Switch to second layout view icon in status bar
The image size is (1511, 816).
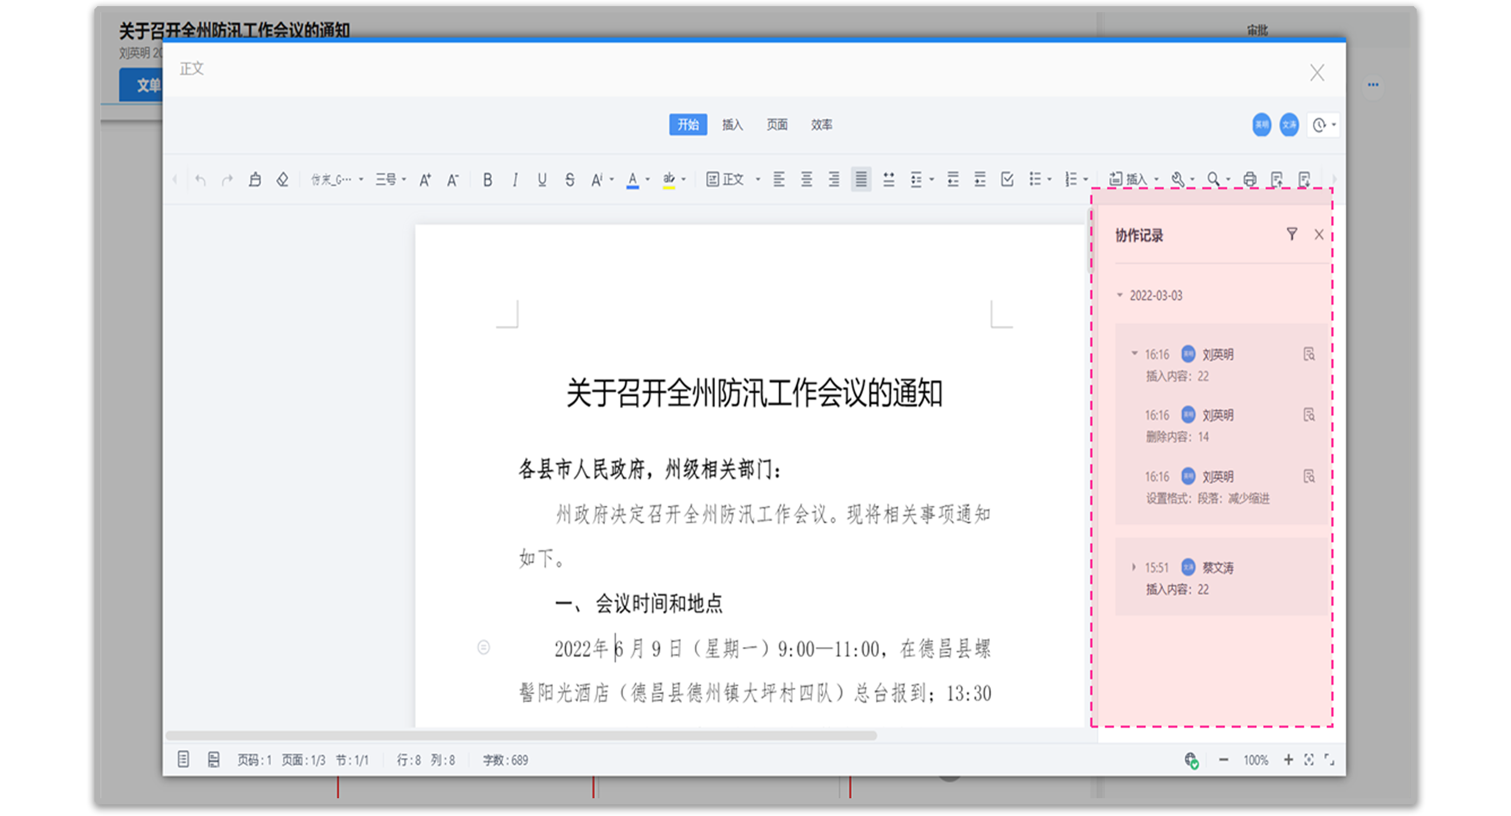(213, 760)
